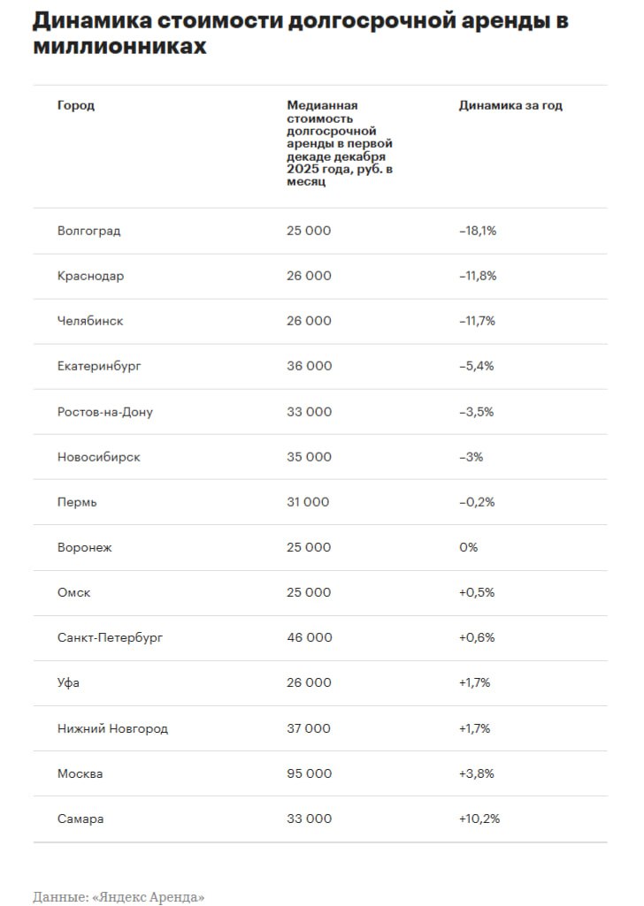
Task: Select the Ростов-на-Дону city cell
Action: click(104, 412)
